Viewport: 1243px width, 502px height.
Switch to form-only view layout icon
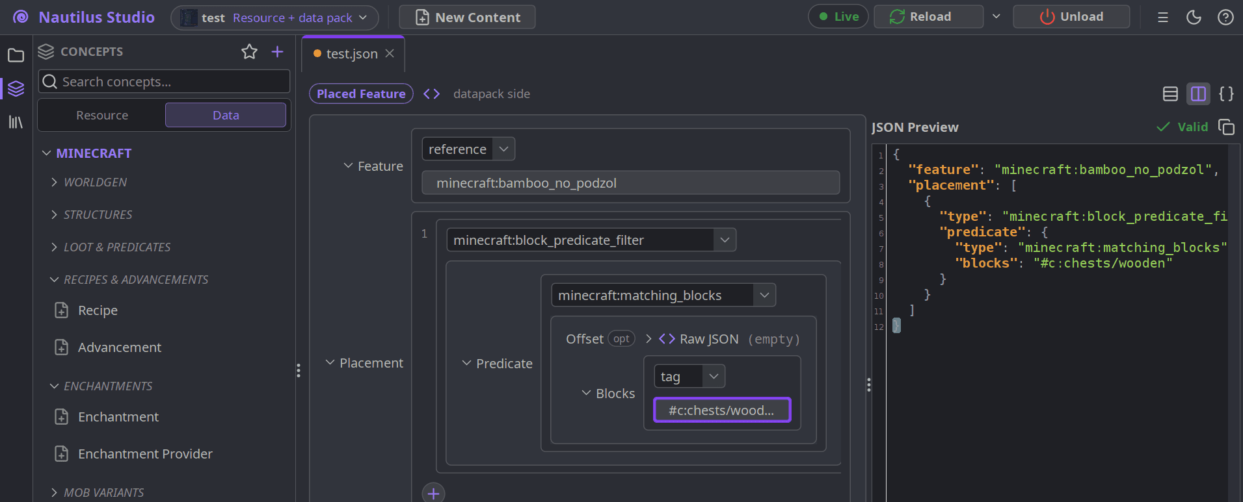[1170, 94]
